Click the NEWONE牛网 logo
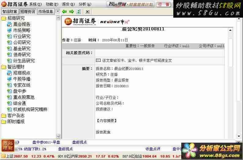243x160 pixels. (x=115, y=22)
